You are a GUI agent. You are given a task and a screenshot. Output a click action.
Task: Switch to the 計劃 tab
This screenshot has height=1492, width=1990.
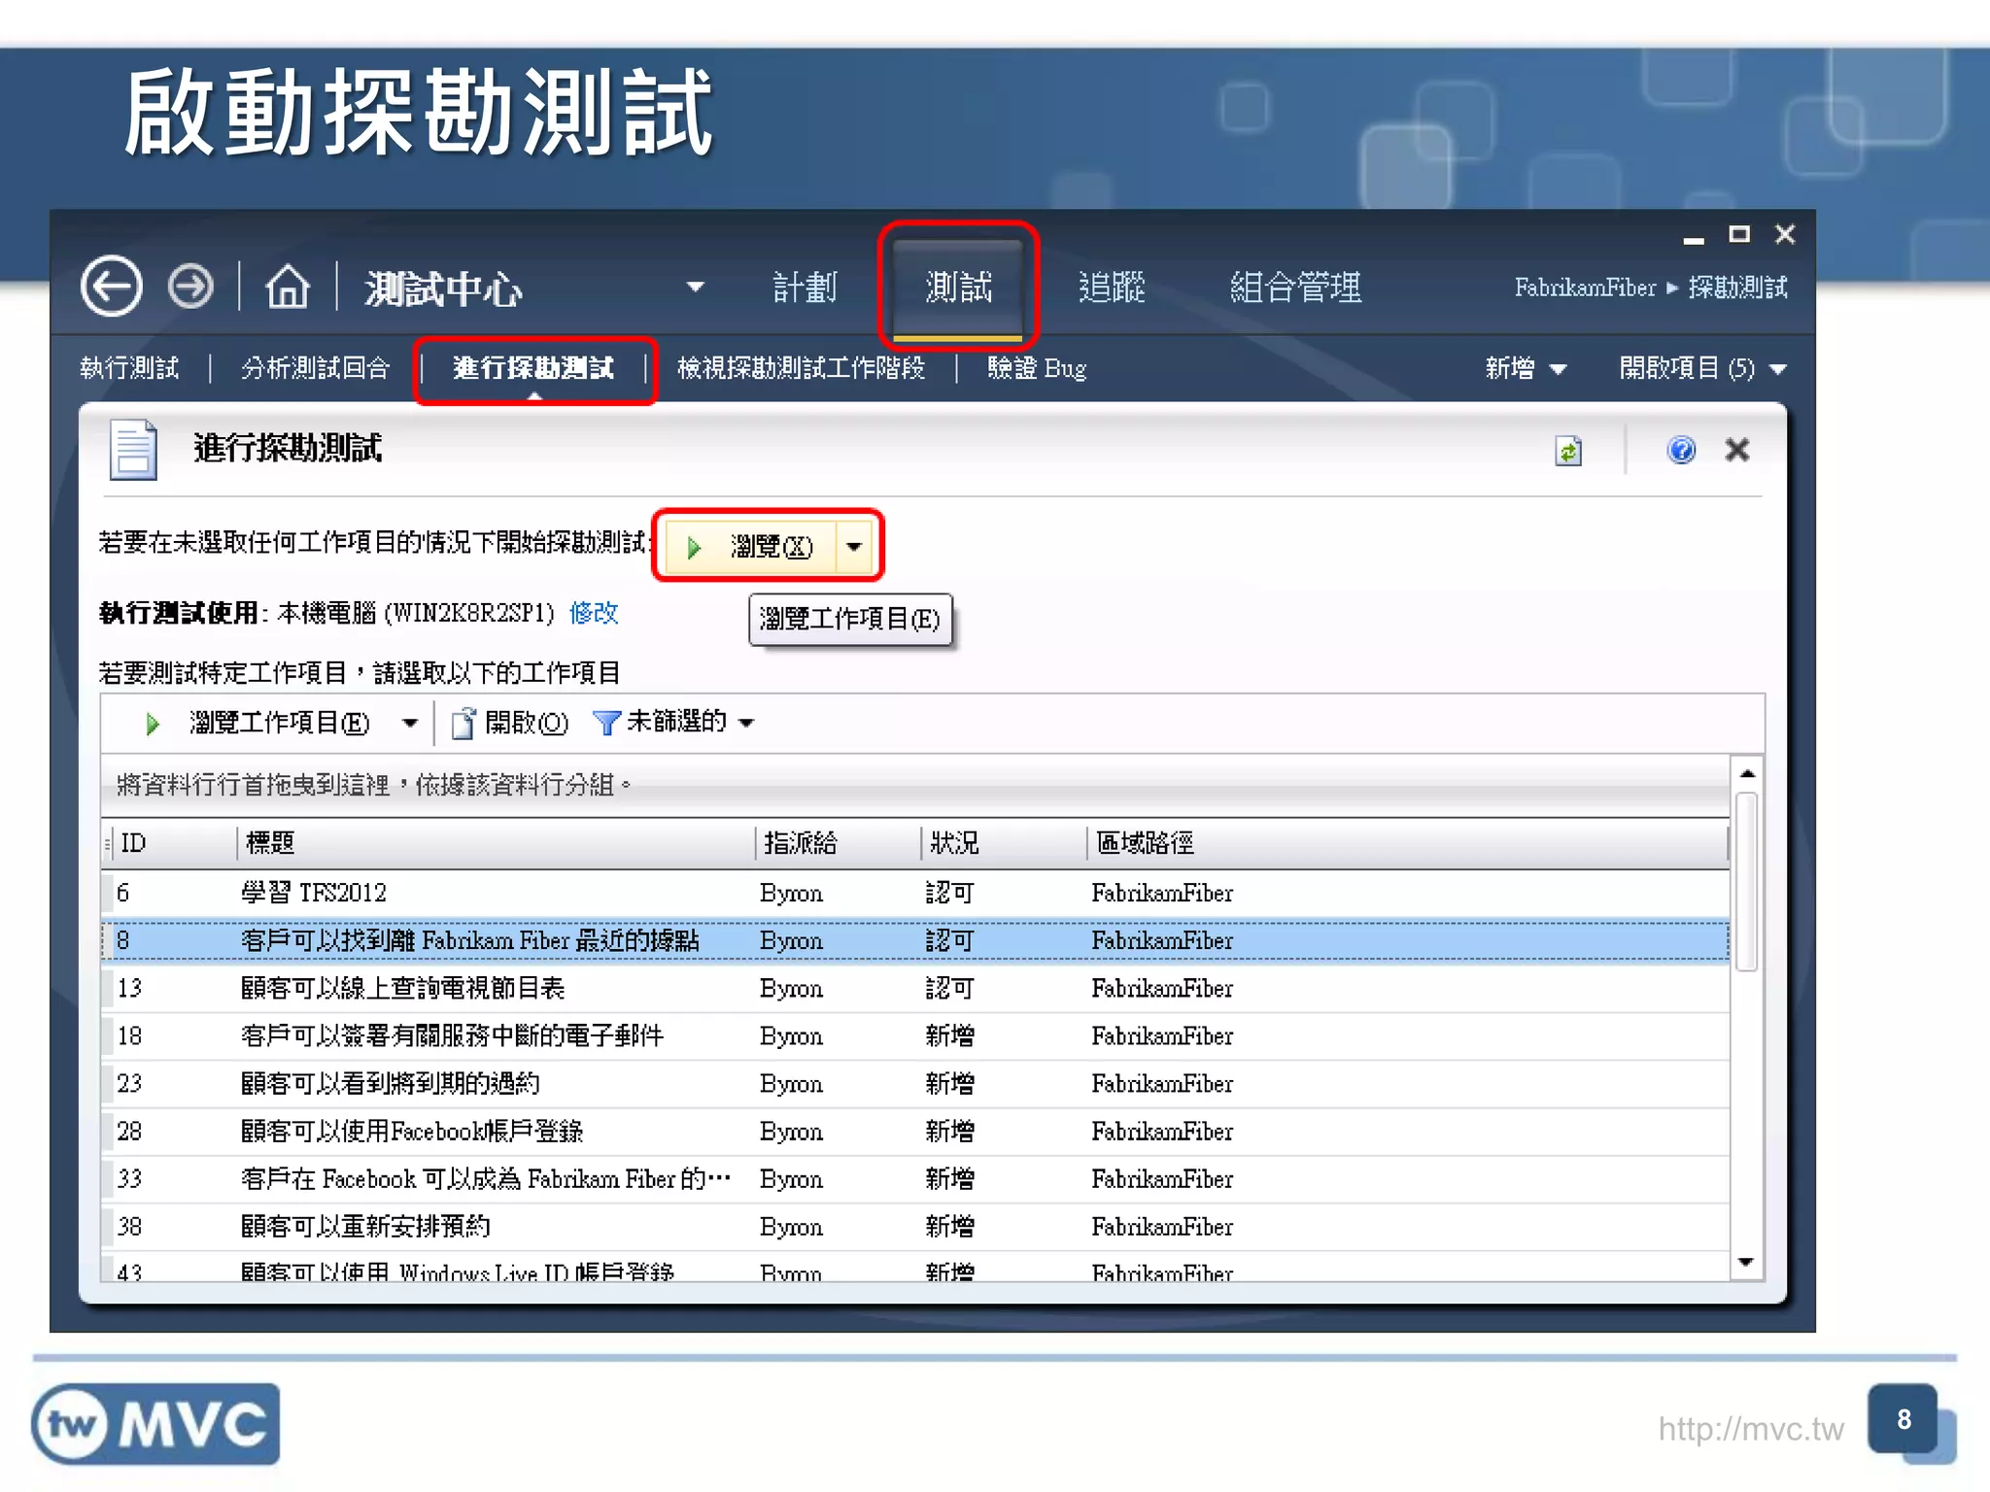click(x=805, y=288)
